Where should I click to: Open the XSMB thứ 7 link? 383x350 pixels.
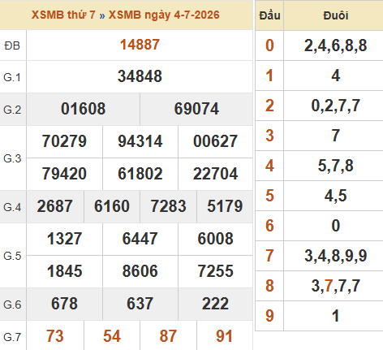click(63, 15)
